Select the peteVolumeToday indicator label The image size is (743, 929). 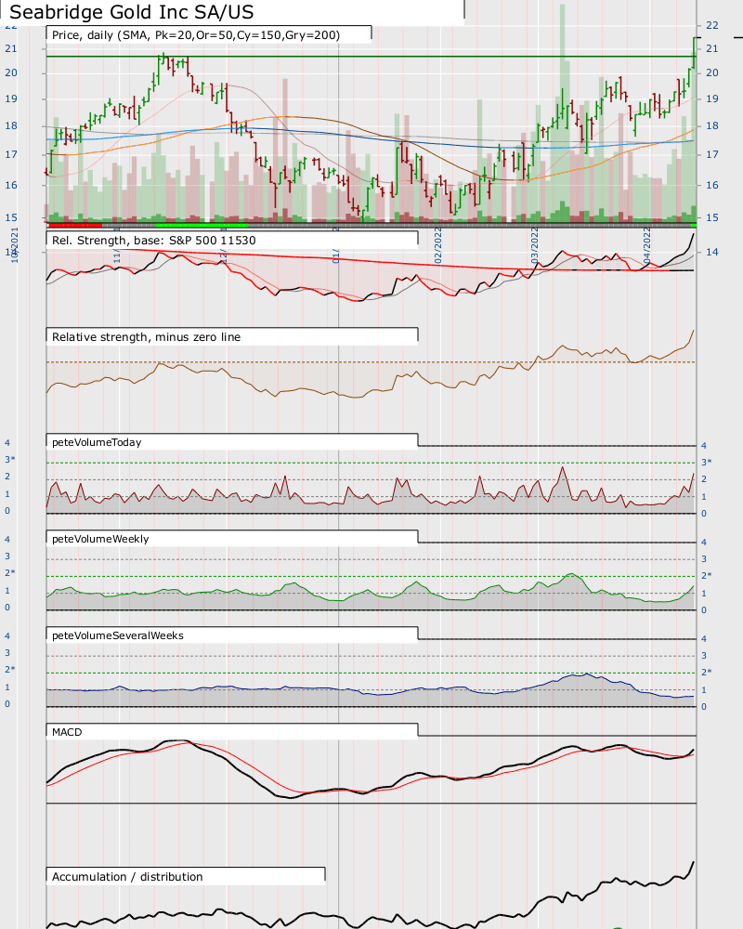97,442
